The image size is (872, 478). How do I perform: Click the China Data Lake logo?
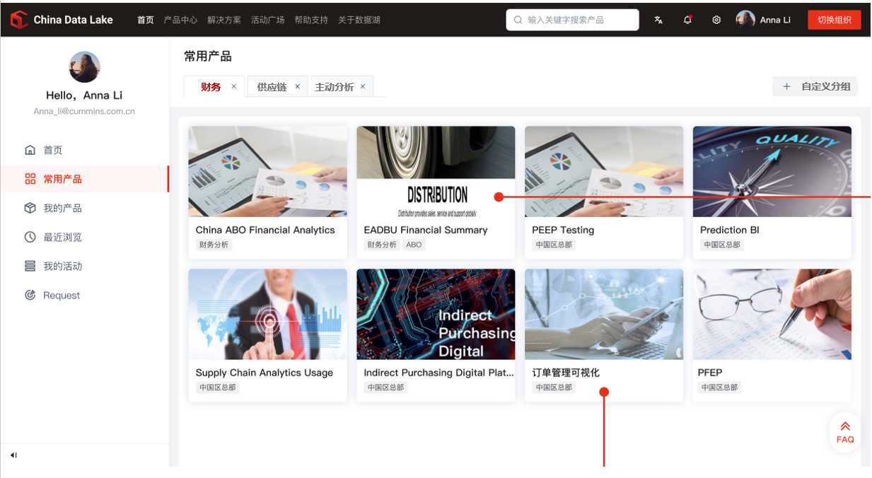pyautogui.click(x=62, y=20)
